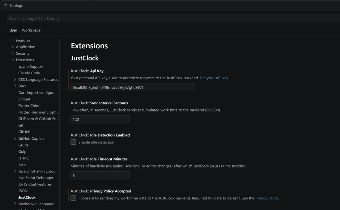340x210 pixels.
Task: Select Dart Import configuration tree item
Action: coord(38,93)
